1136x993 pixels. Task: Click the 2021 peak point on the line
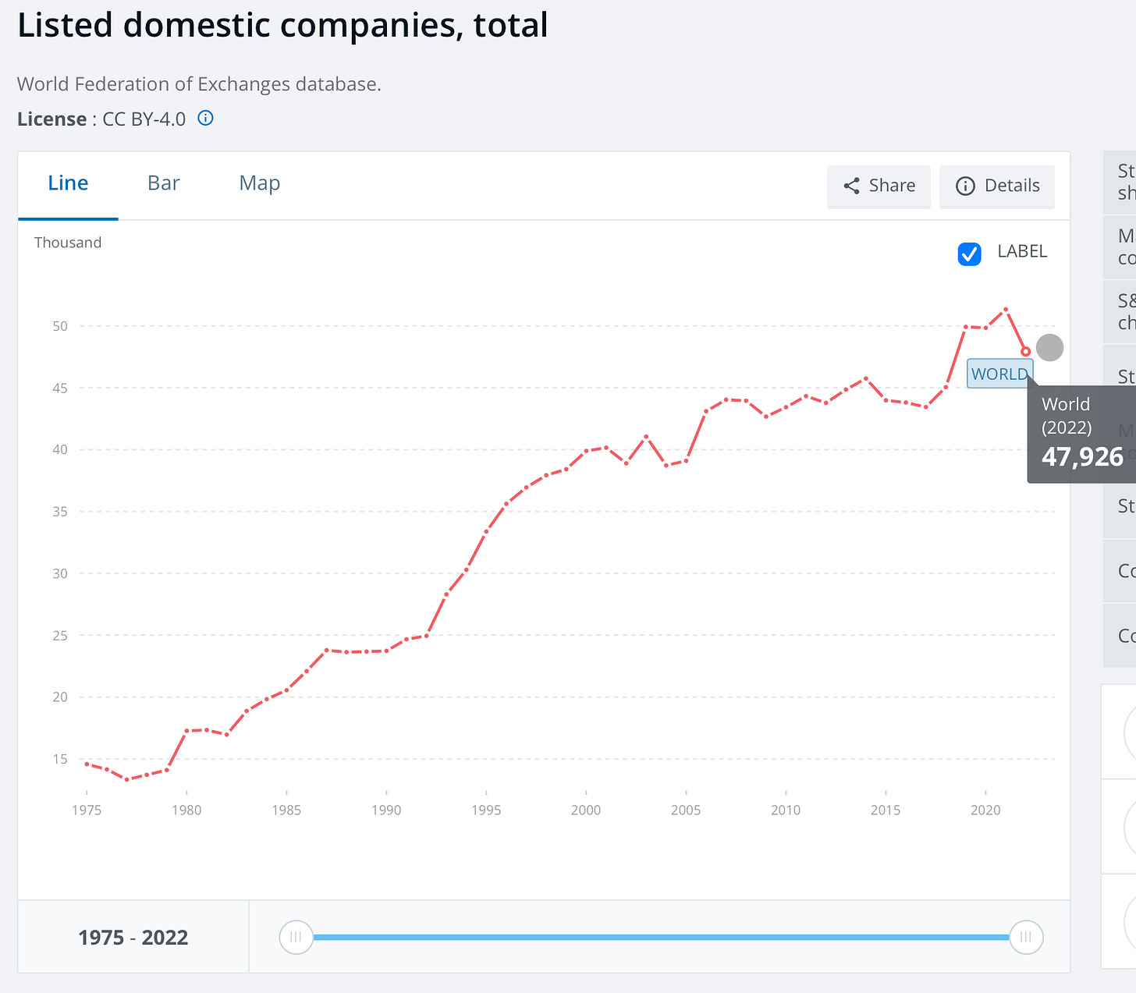point(1006,310)
